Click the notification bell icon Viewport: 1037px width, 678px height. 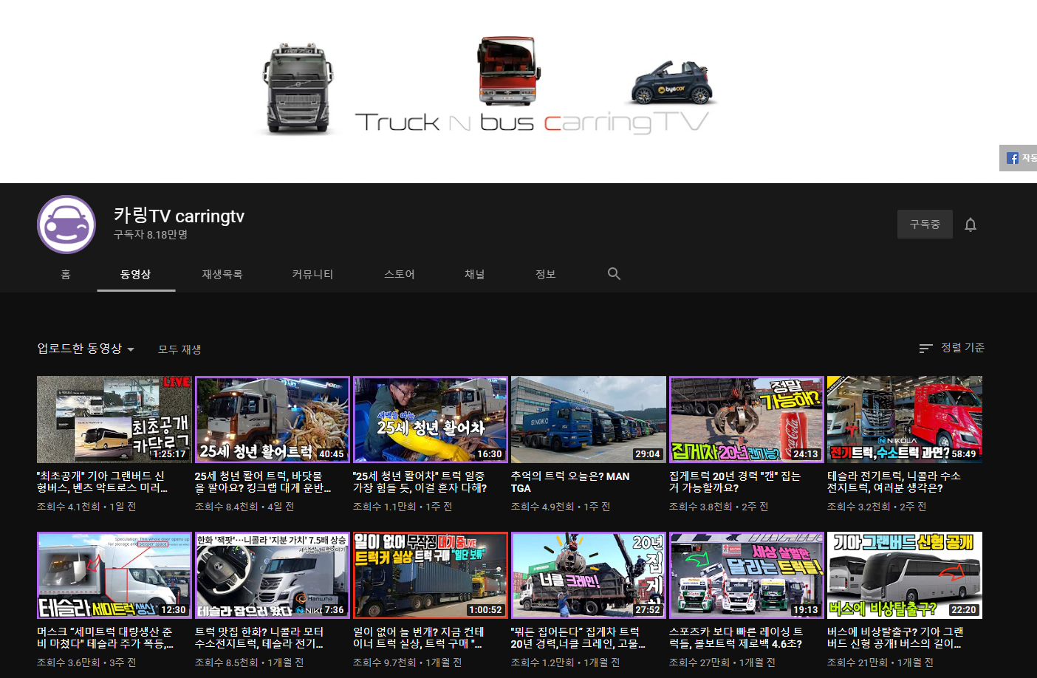coord(971,225)
